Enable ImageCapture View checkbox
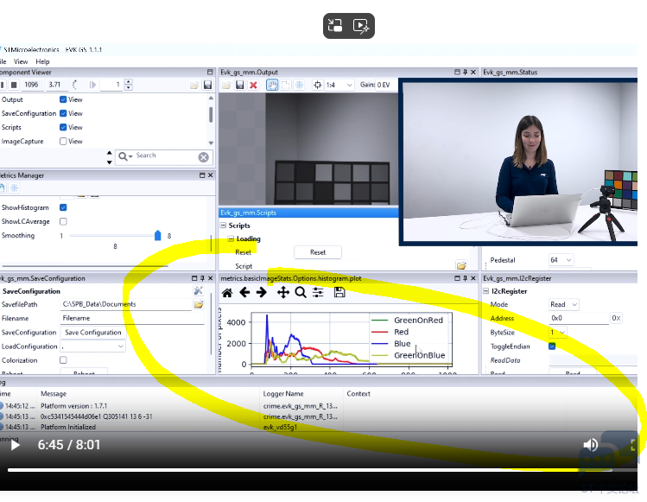 pos(63,141)
